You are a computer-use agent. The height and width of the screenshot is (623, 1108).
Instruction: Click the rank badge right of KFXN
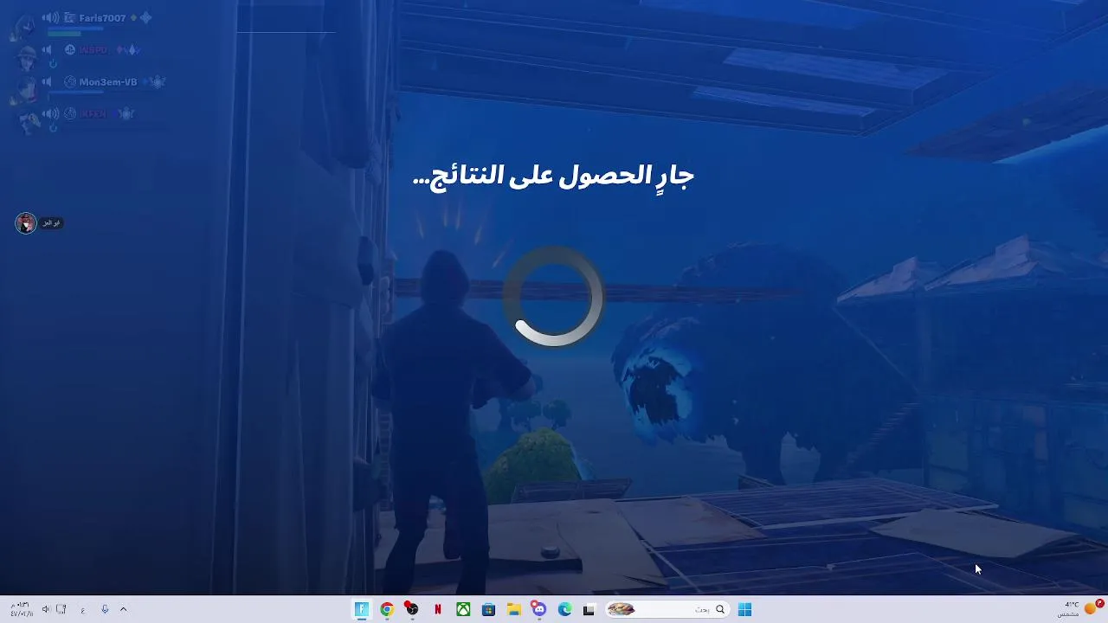(126, 113)
